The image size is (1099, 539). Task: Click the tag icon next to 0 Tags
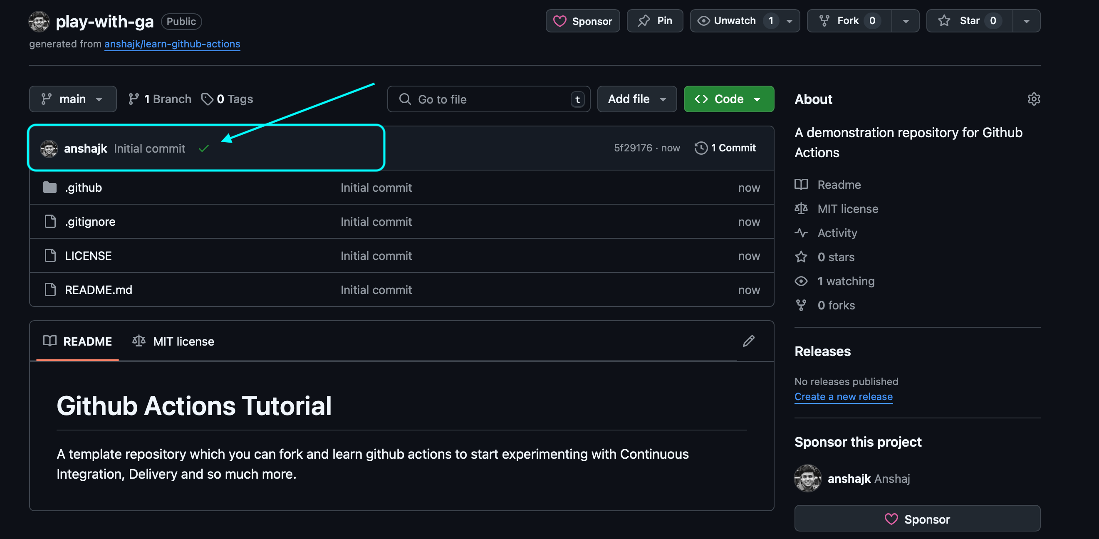[207, 99]
